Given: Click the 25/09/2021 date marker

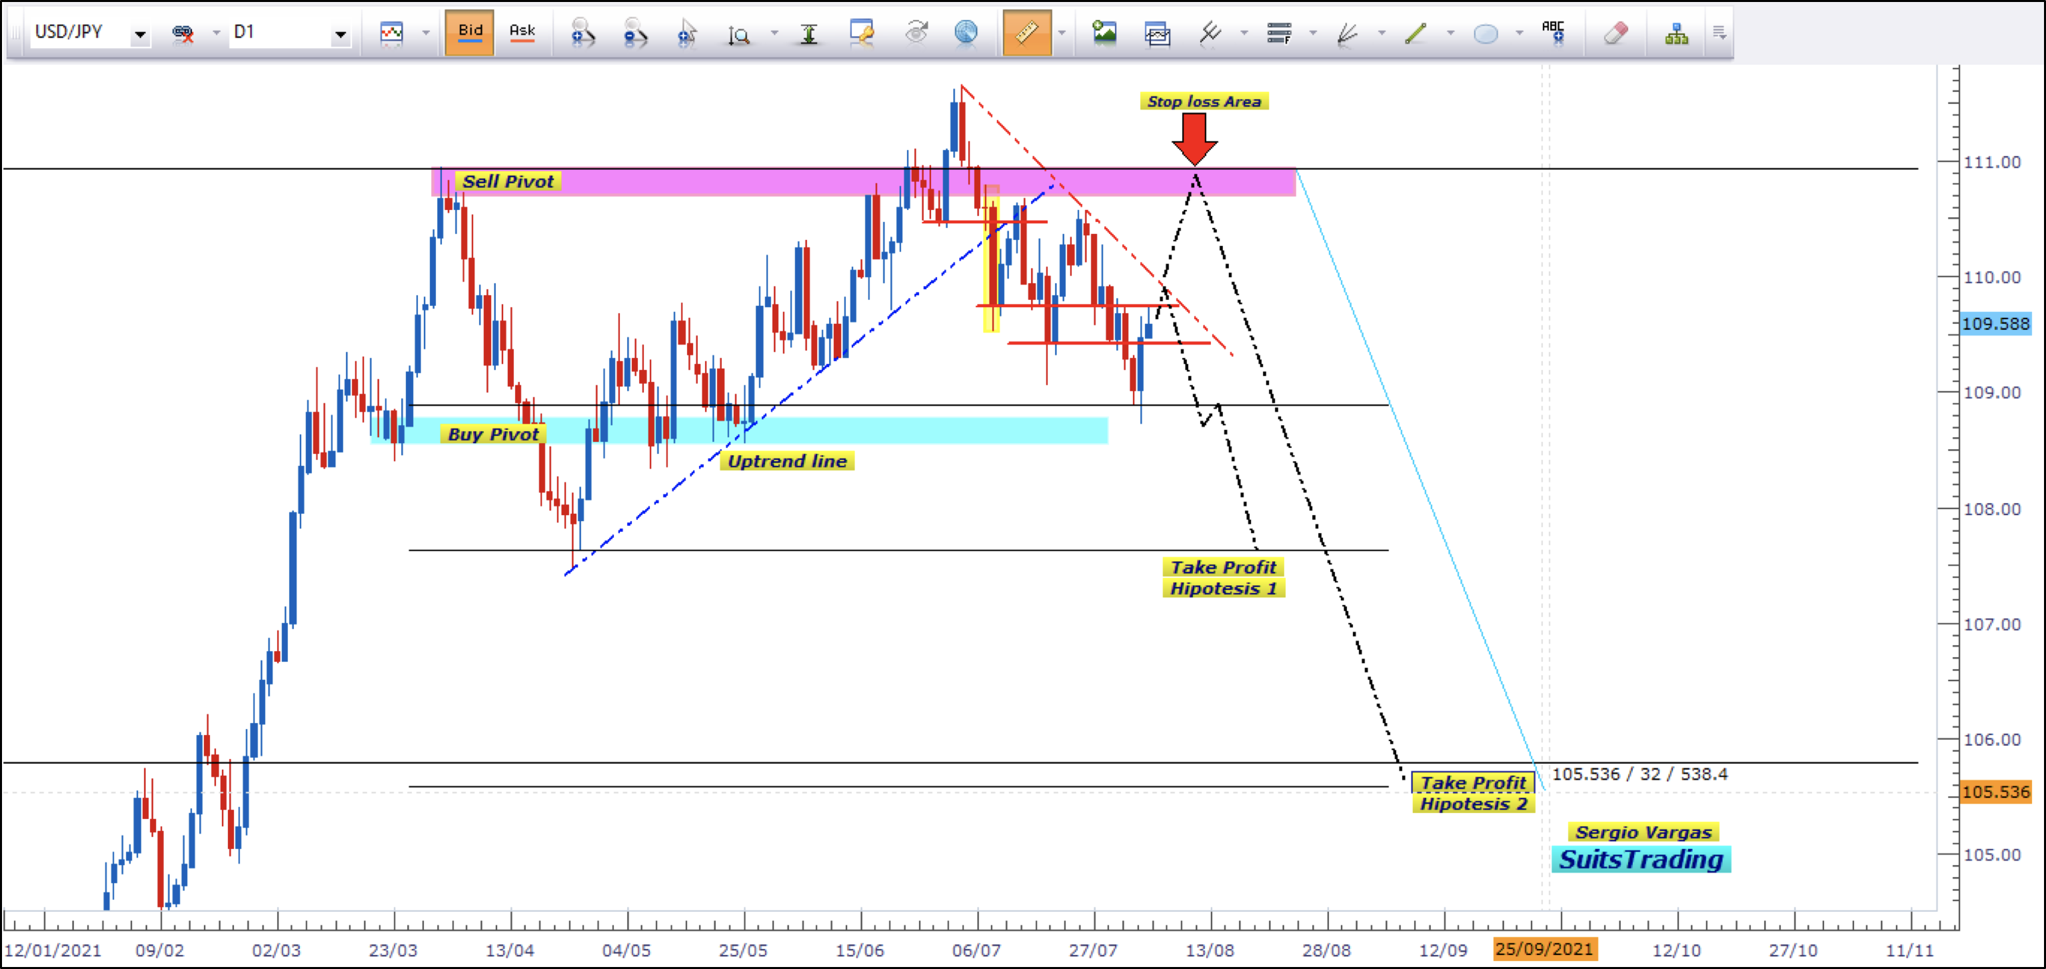Looking at the screenshot, I should click(x=1544, y=949).
